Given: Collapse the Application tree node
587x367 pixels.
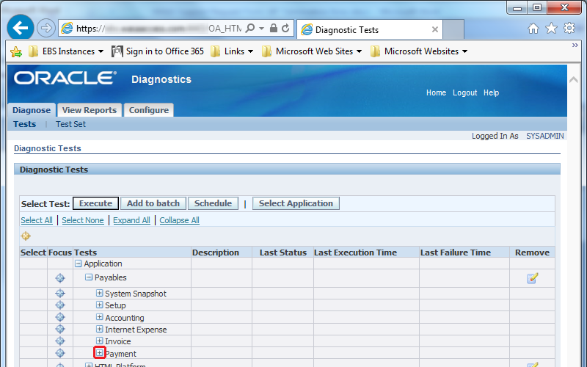Looking at the screenshot, I should (79, 264).
